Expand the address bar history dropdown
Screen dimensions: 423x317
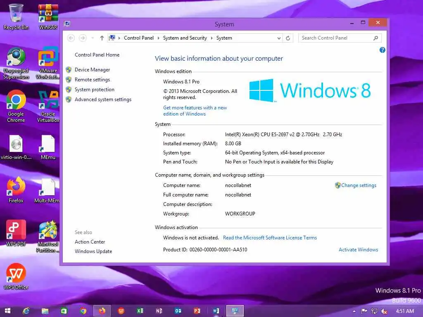click(279, 38)
